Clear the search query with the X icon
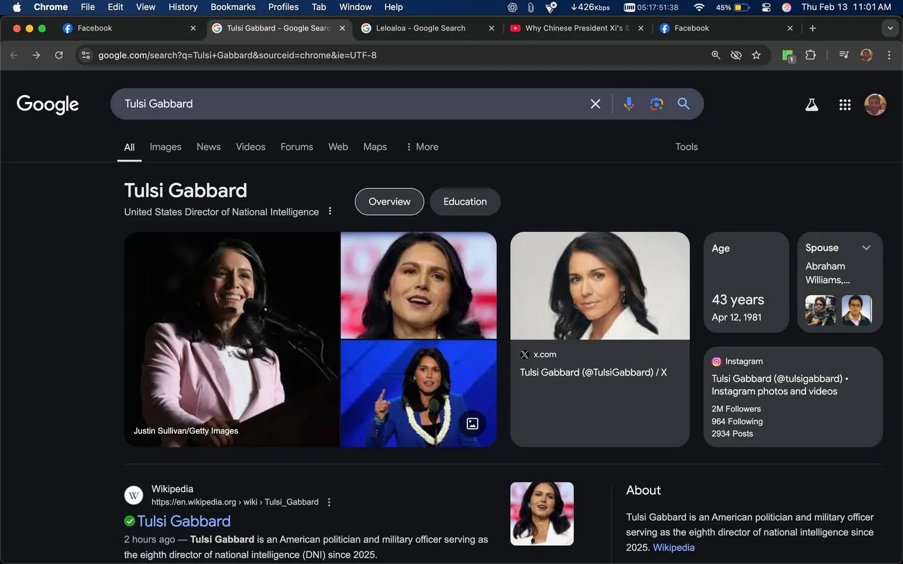The image size is (903, 564). pos(595,103)
